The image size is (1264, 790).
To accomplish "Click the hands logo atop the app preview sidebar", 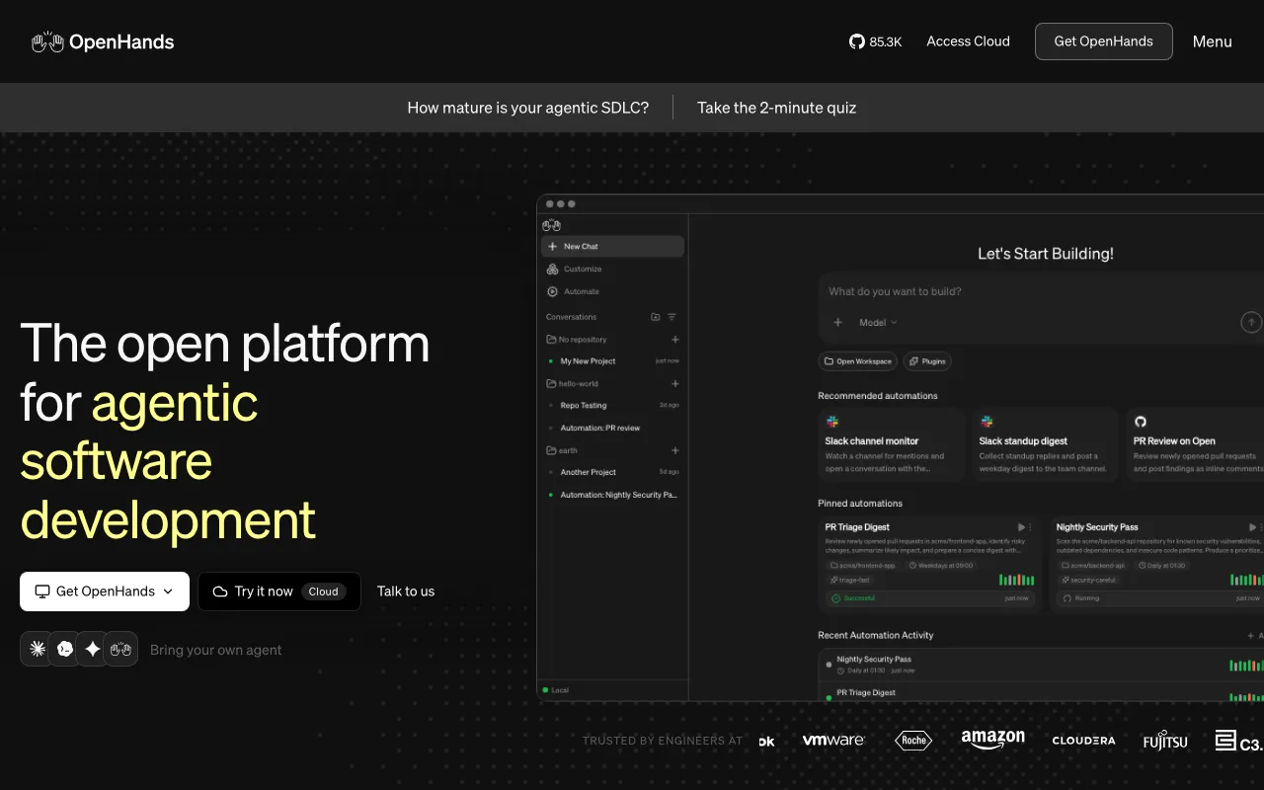I will coord(551,225).
